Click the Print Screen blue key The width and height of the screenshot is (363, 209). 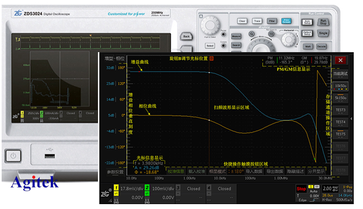tap(286, 21)
